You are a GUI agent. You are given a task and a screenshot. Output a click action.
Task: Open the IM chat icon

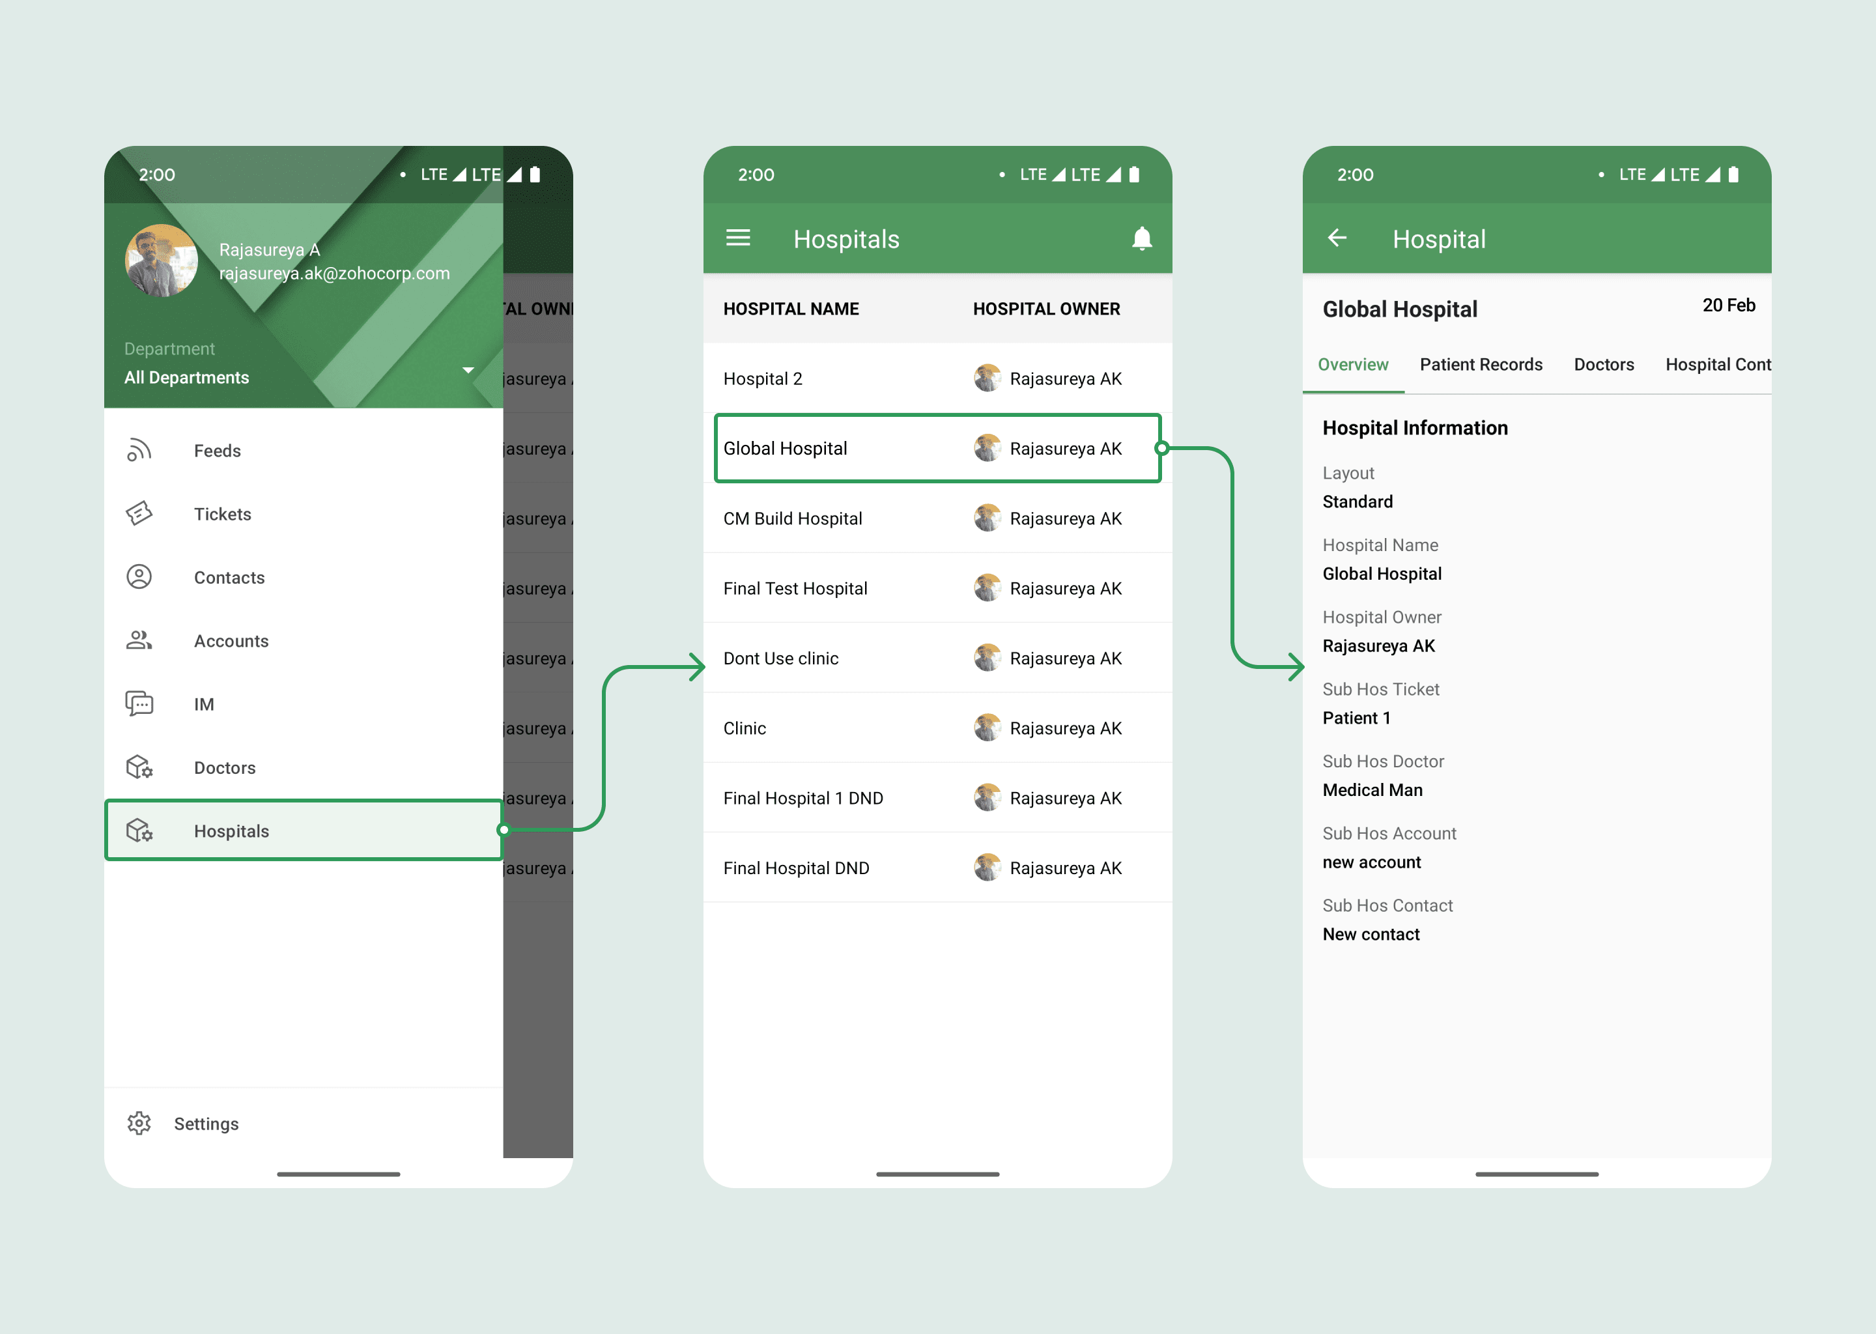click(x=139, y=704)
